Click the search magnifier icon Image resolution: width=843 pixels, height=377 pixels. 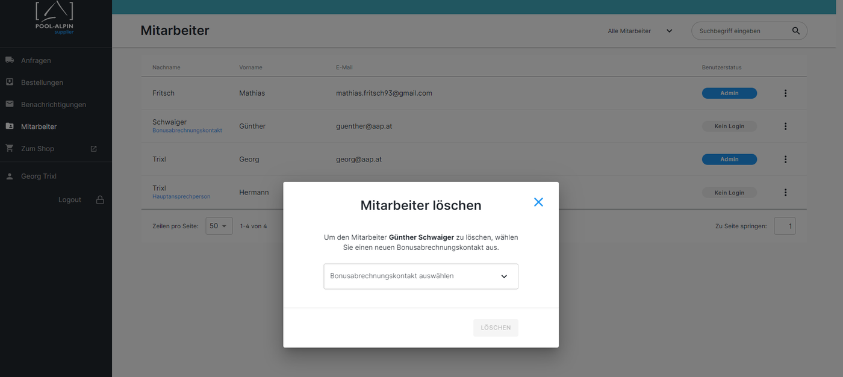(x=796, y=31)
